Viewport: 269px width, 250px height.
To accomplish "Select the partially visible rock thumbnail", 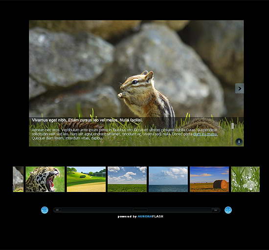I will pos(18,179).
